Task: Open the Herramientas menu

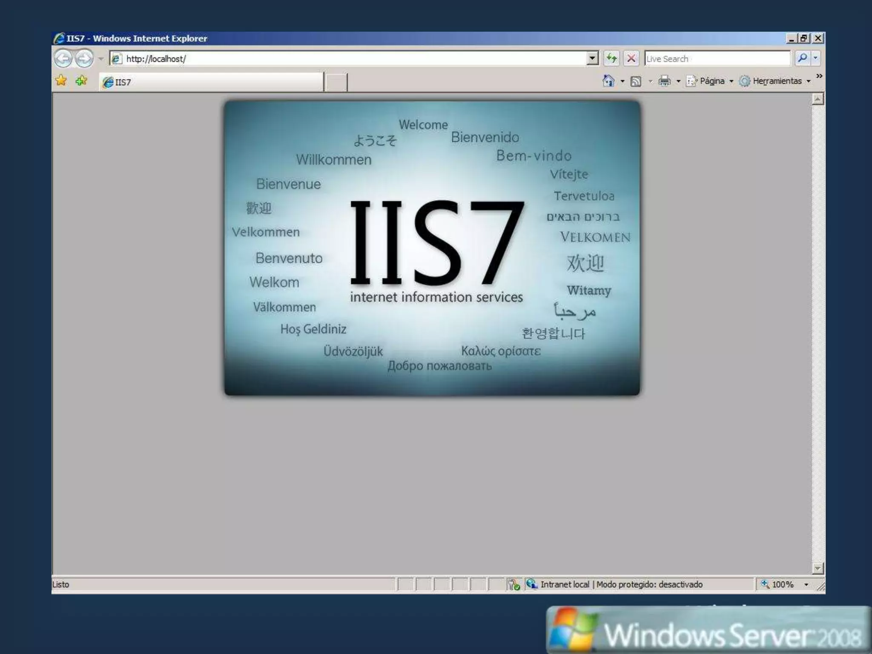Action: pos(777,81)
